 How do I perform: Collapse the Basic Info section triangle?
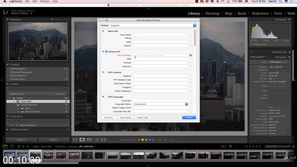103,31
